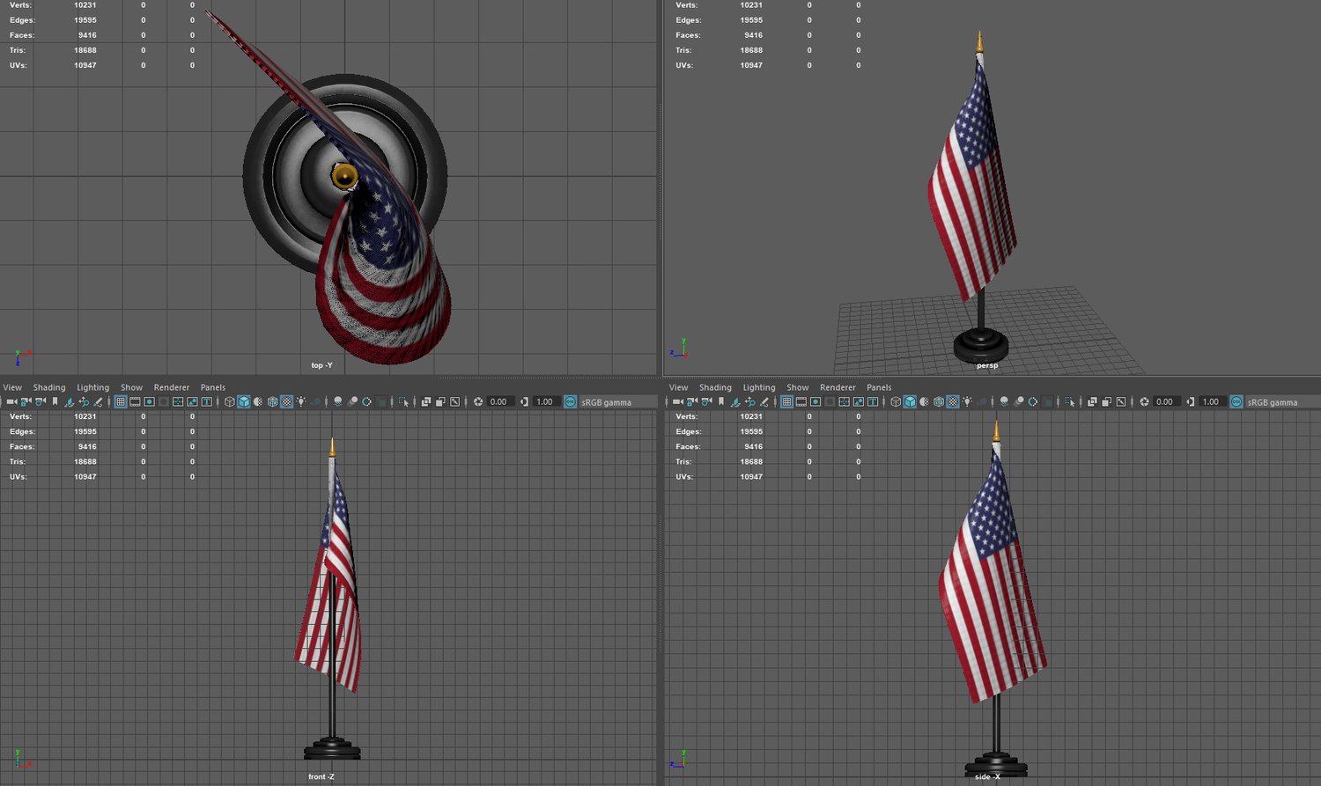Click XRay Active Components in side view toolbar

point(1106,401)
